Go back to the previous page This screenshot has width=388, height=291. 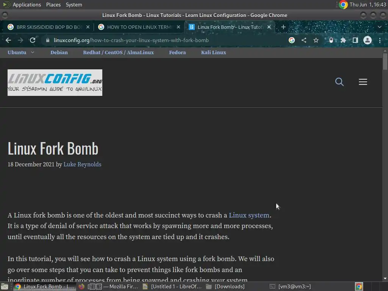click(8, 40)
